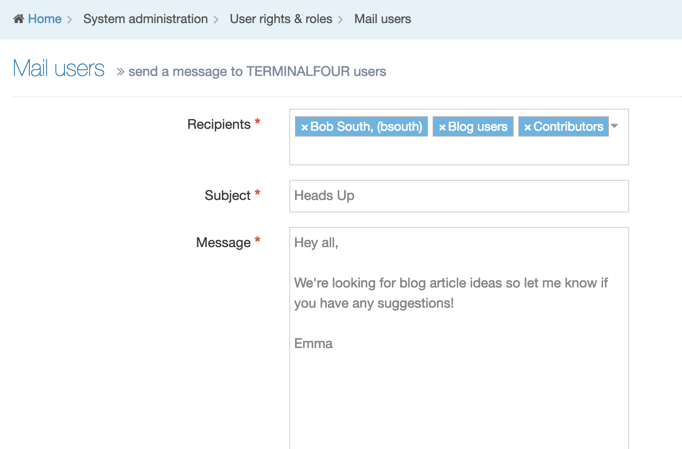This screenshot has width=682, height=449.
Task: Click the chevron after System administration
Action: click(x=216, y=20)
